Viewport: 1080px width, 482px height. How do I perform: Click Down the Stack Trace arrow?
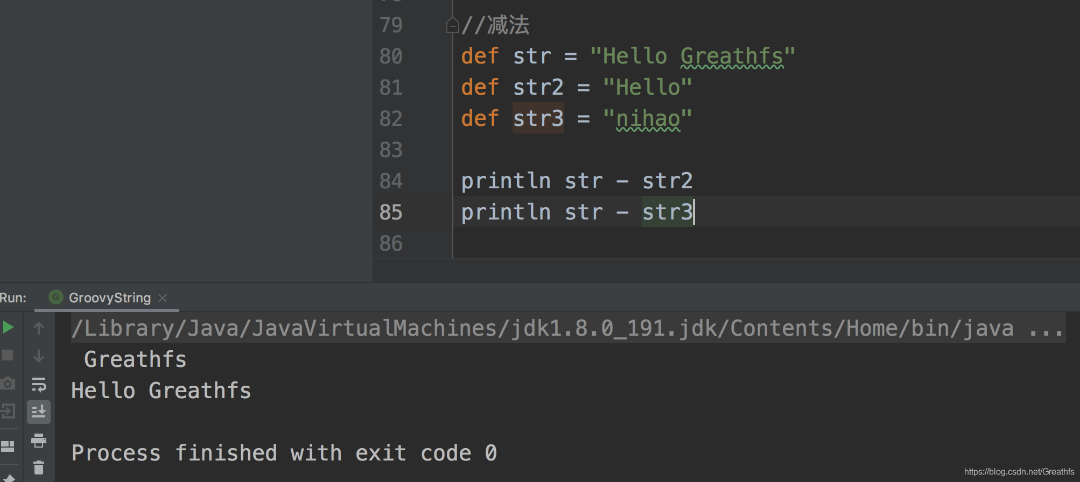tap(39, 356)
